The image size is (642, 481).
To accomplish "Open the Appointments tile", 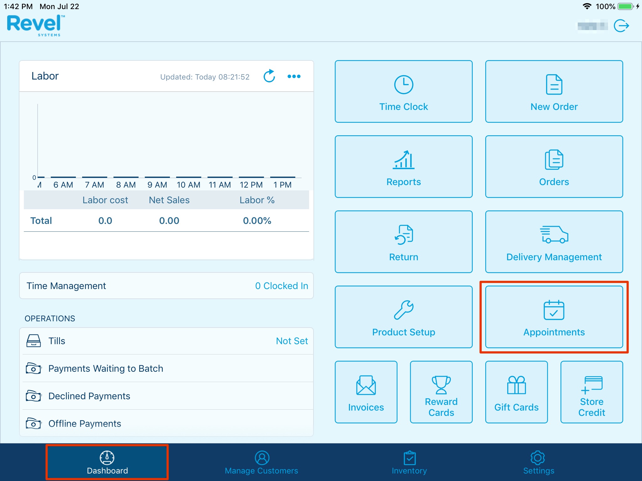I will (554, 317).
